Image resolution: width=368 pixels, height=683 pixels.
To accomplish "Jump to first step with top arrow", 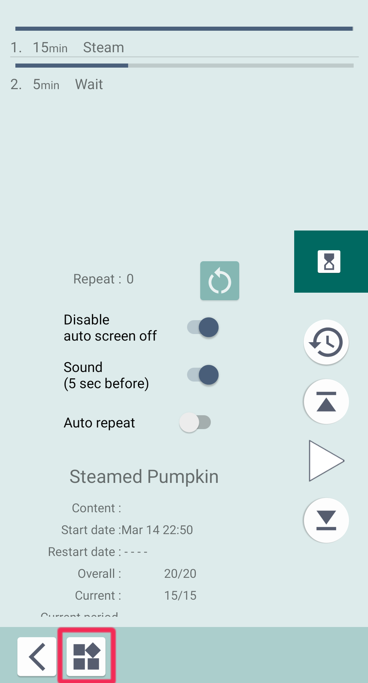I will pyautogui.click(x=326, y=402).
